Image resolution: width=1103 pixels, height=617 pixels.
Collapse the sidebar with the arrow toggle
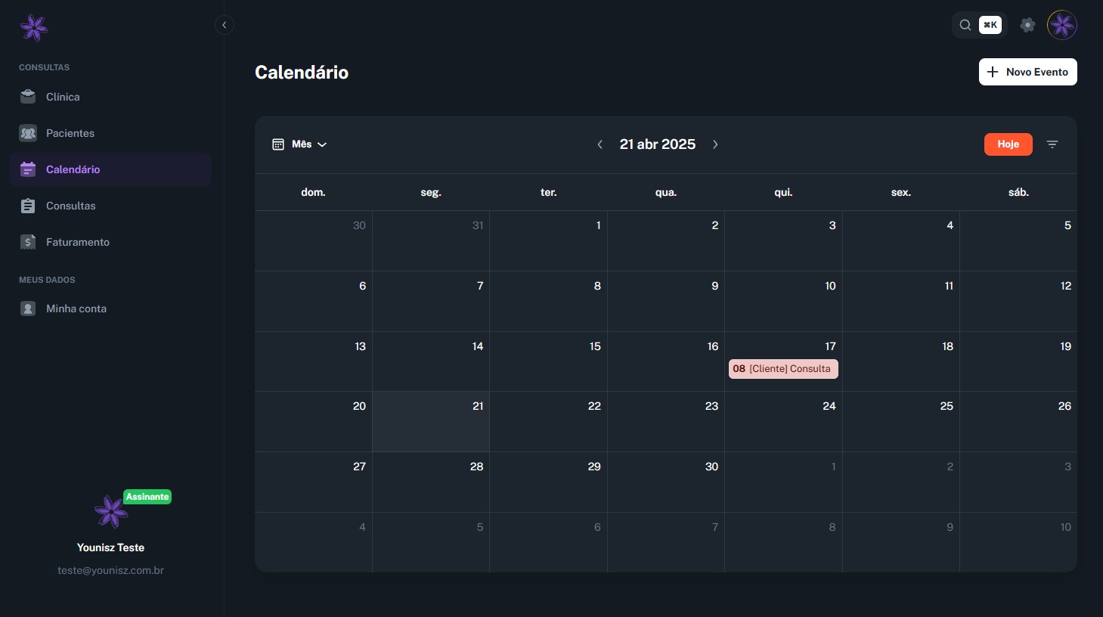pos(225,25)
